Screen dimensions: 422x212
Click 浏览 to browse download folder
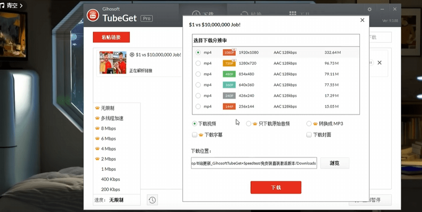pos(334,163)
